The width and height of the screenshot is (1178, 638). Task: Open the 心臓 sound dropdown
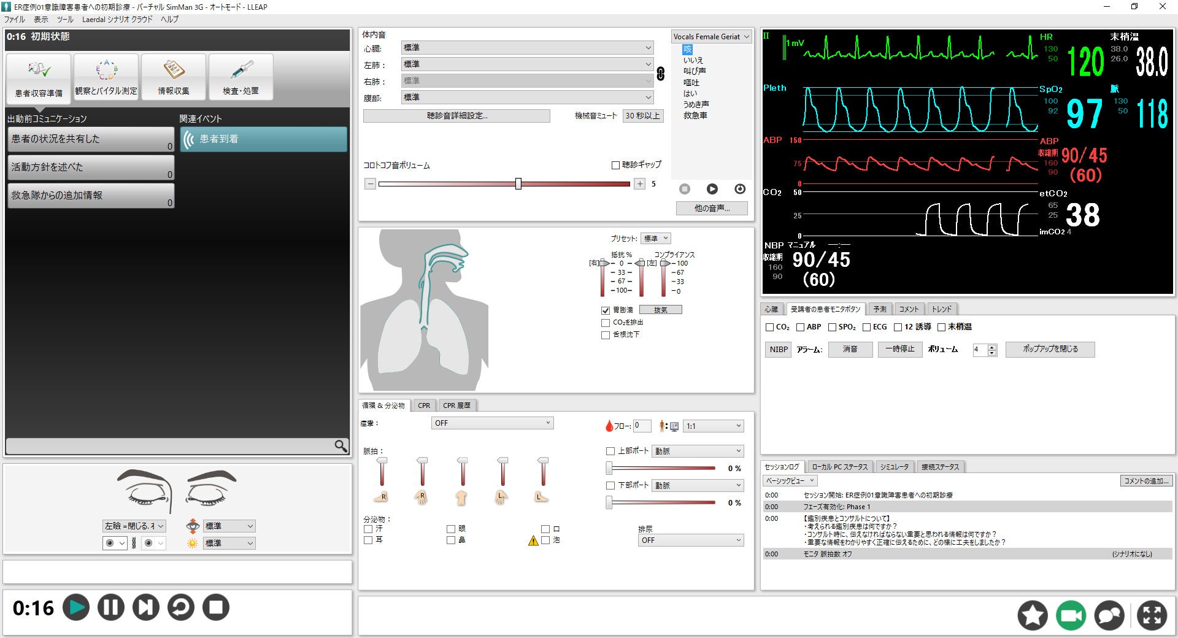(527, 48)
